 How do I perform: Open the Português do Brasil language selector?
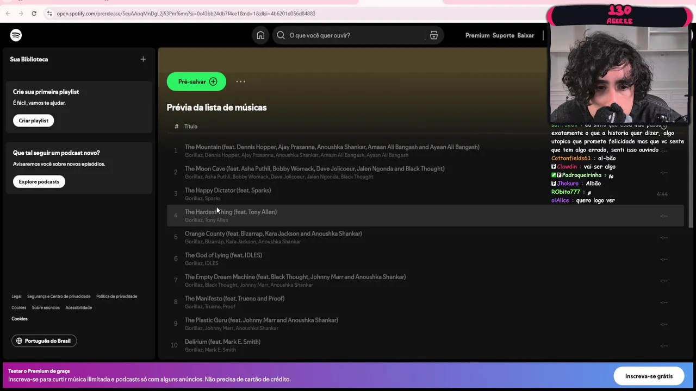coord(44,340)
